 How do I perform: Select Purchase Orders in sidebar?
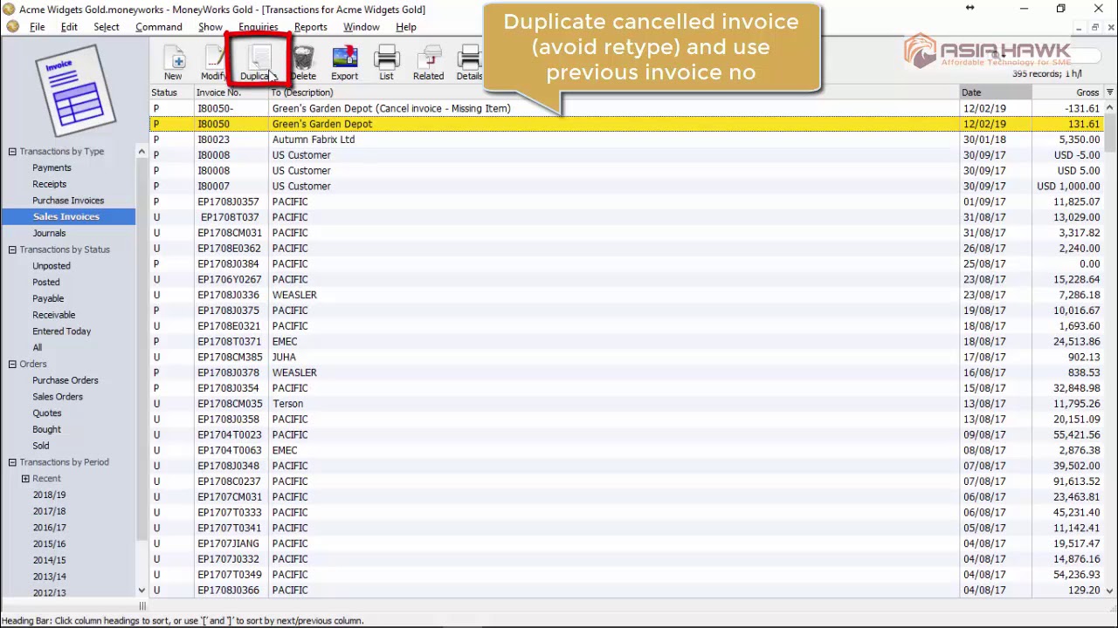tap(66, 380)
